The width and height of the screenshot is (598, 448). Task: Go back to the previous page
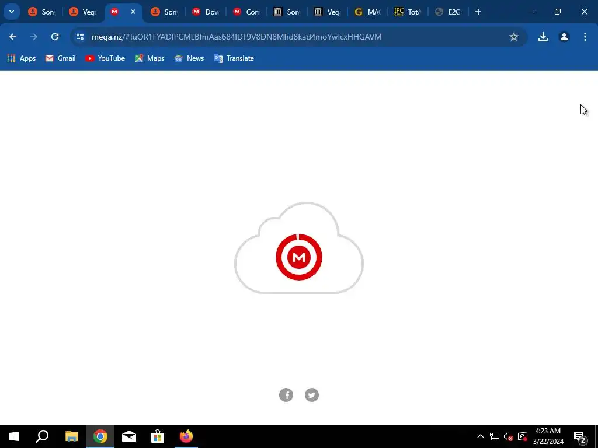coord(13,37)
